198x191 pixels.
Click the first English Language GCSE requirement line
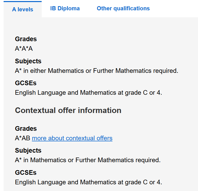[x=88, y=93]
